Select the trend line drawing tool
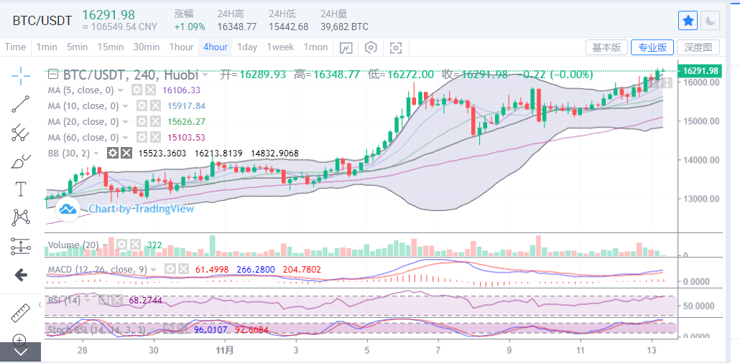 point(20,104)
